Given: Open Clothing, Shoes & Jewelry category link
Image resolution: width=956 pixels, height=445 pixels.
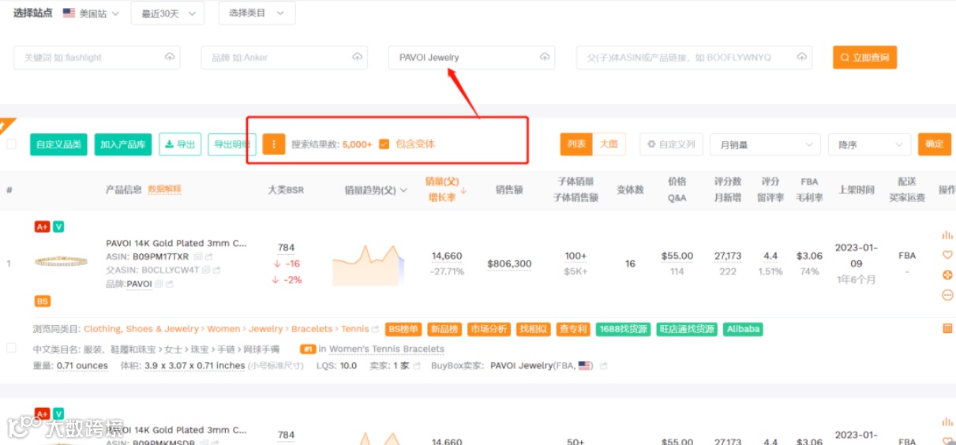Looking at the screenshot, I should [x=141, y=329].
